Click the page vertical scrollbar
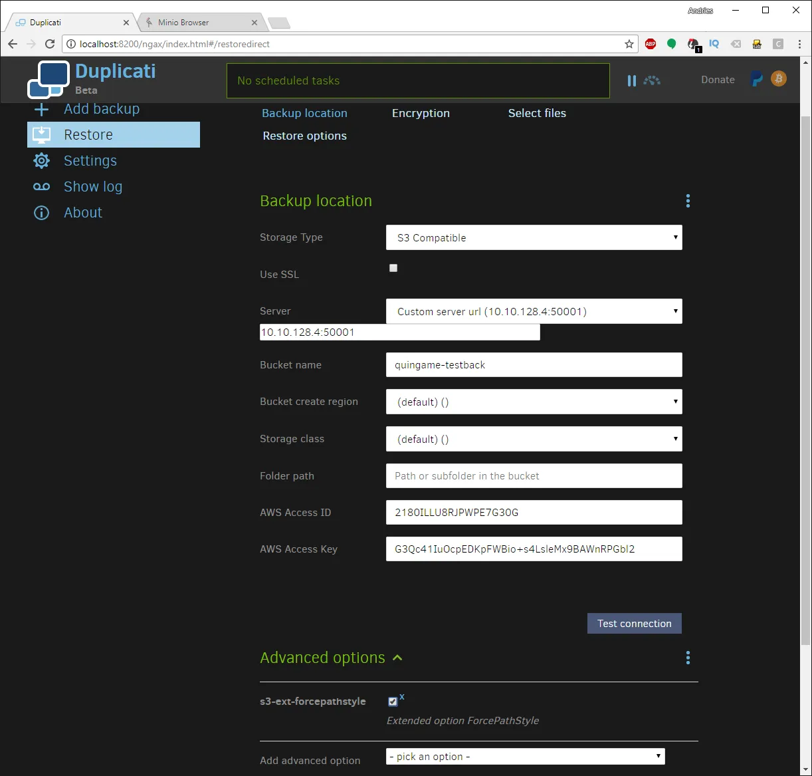 pos(805,379)
